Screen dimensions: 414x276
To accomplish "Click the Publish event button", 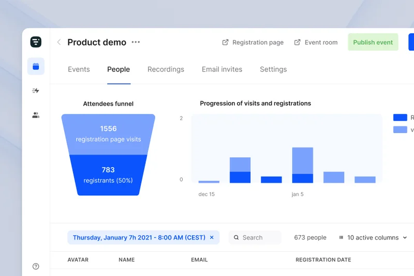I will [373, 42].
